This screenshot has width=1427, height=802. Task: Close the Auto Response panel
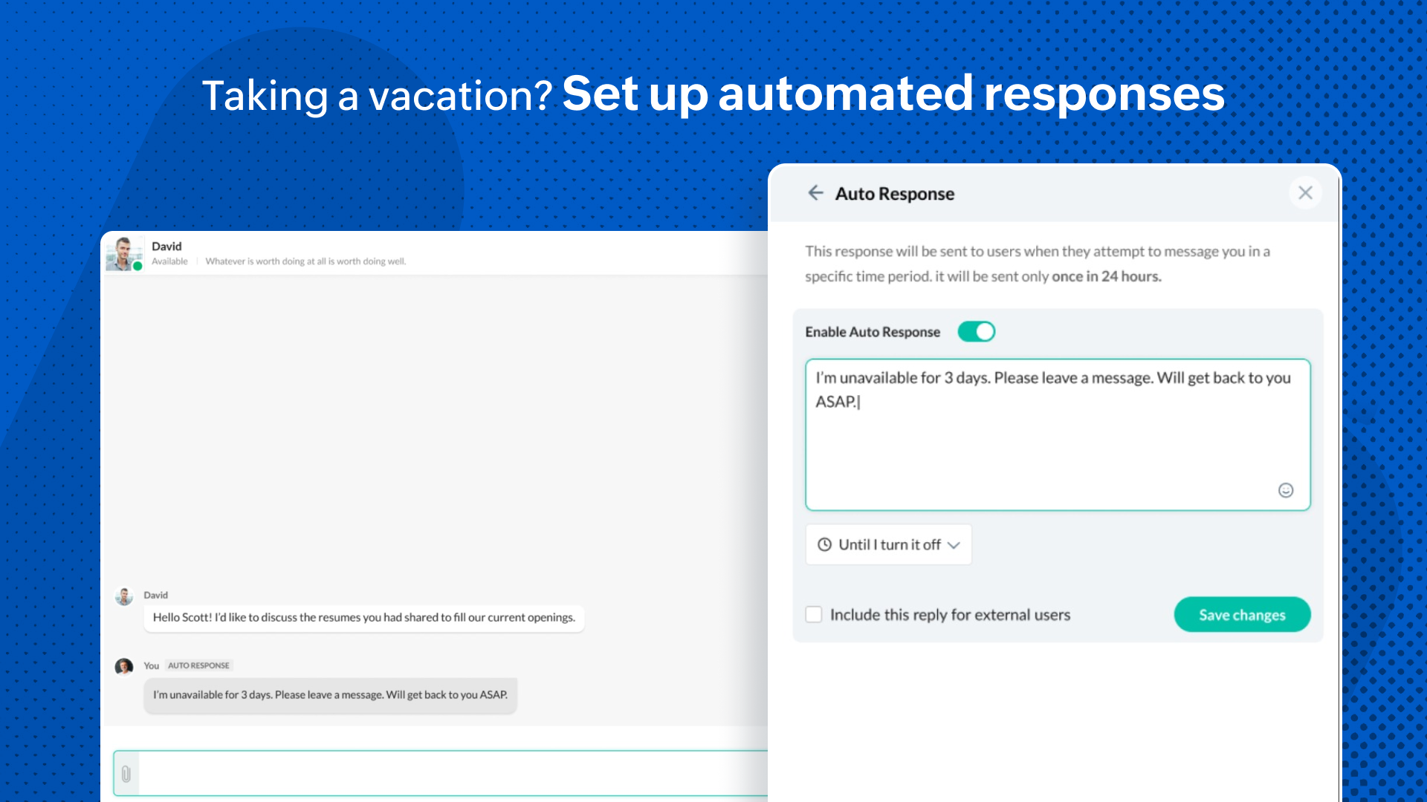pyautogui.click(x=1305, y=193)
